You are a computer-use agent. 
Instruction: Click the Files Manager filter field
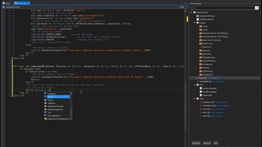coord(223,8)
